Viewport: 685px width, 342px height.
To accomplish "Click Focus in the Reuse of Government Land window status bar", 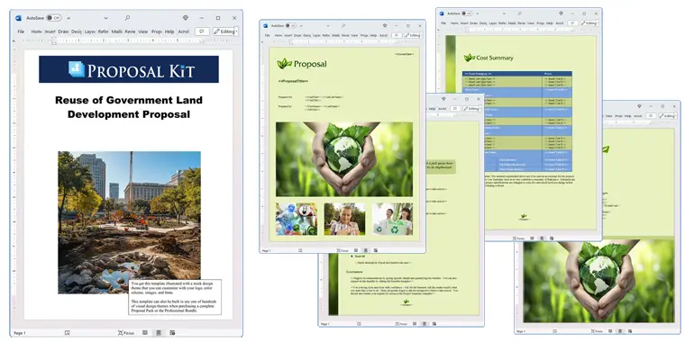I will pyautogui.click(x=126, y=333).
